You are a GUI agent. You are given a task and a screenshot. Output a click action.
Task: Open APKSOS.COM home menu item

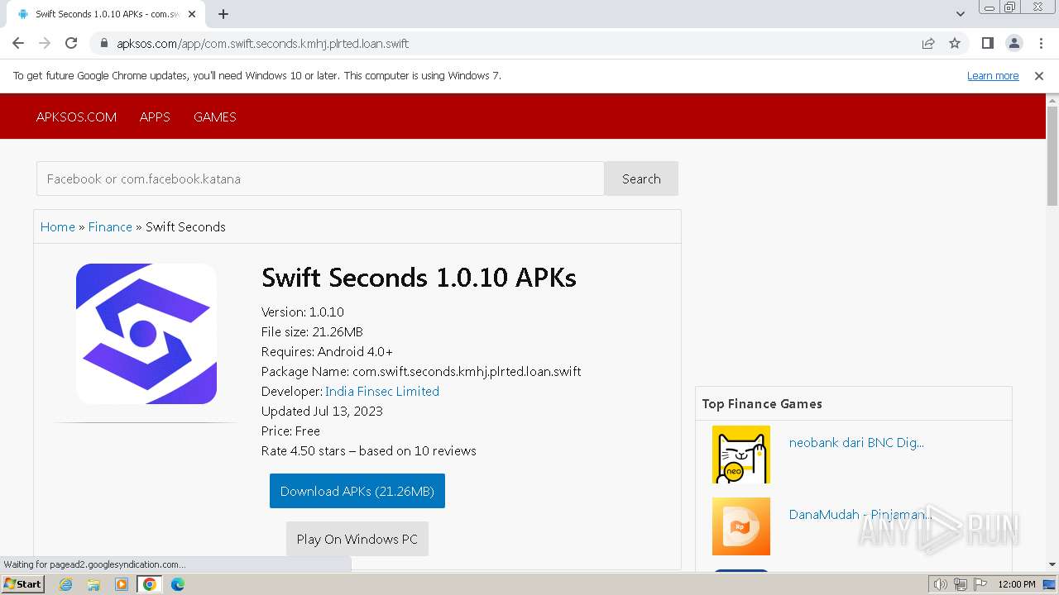click(76, 117)
